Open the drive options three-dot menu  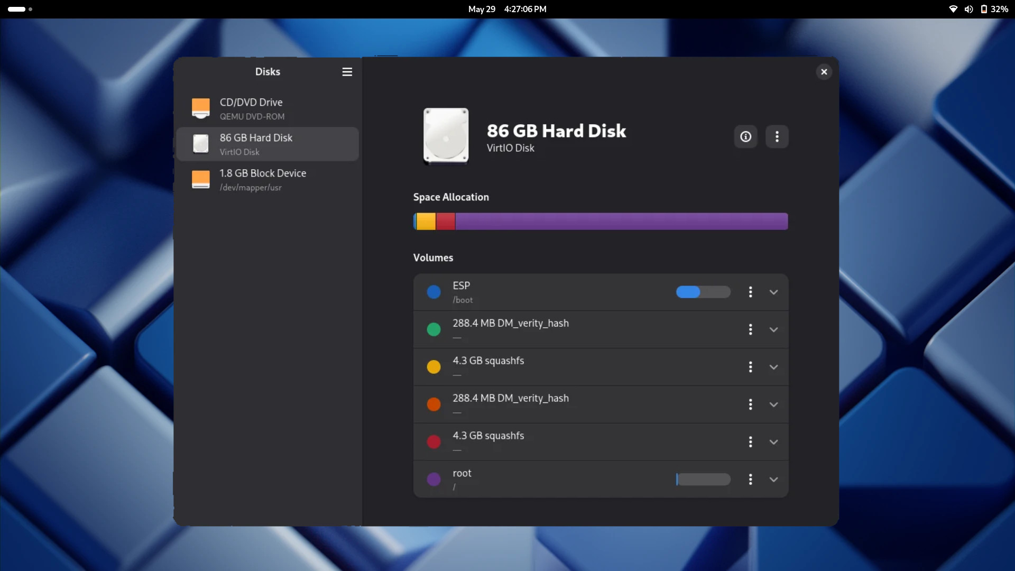pos(777,137)
